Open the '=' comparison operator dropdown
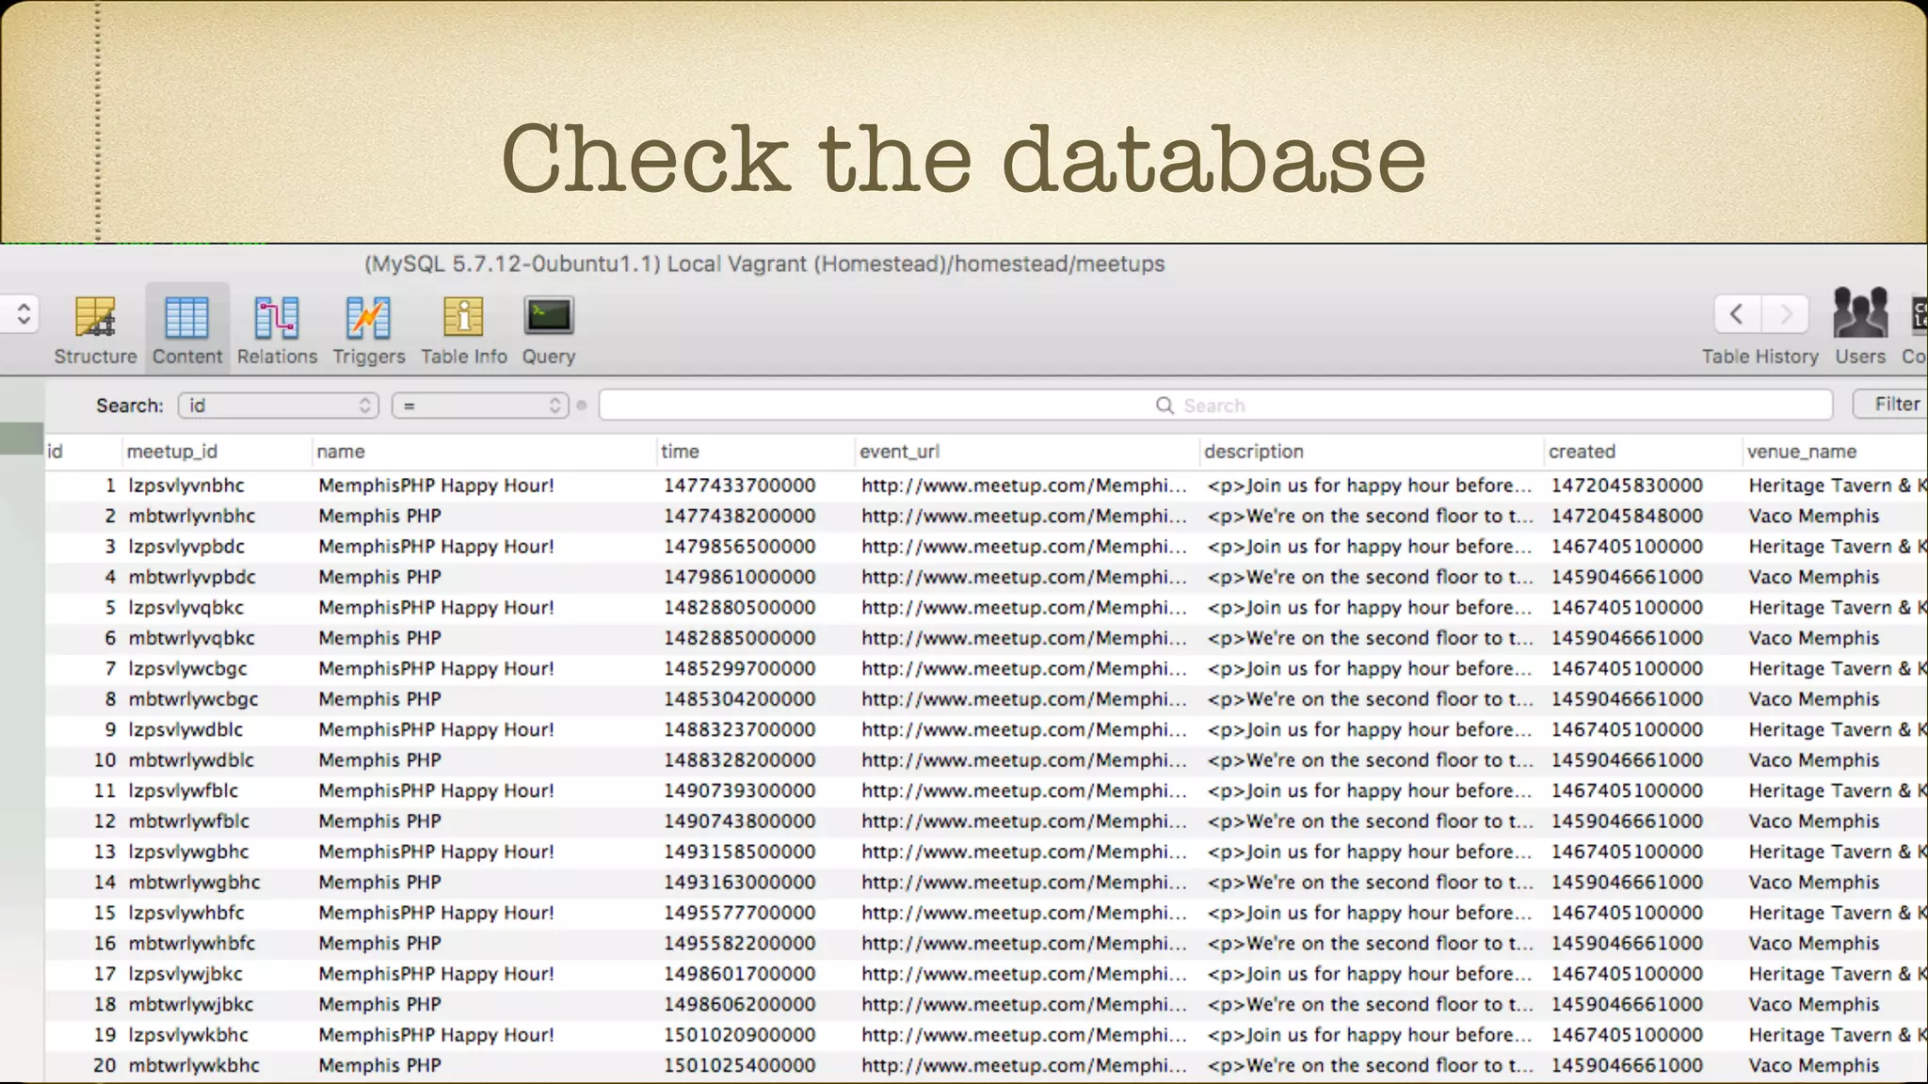Image resolution: width=1928 pixels, height=1084 pixels. [480, 406]
